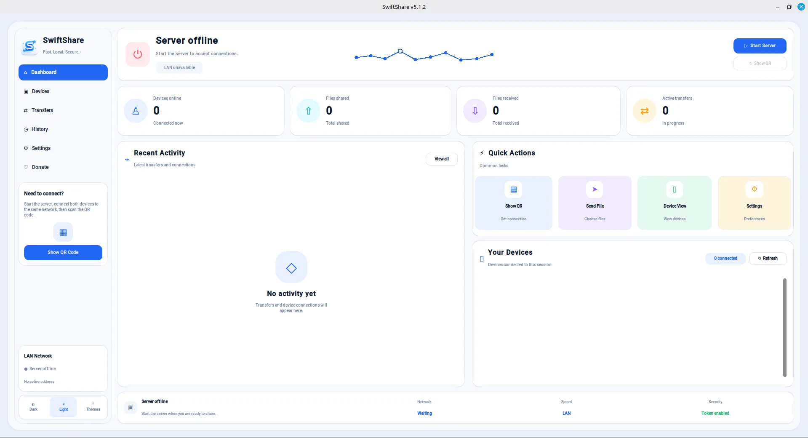Click the last point of the activity chart
The height and width of the screenshot is (438, 808).
(492, 55)
